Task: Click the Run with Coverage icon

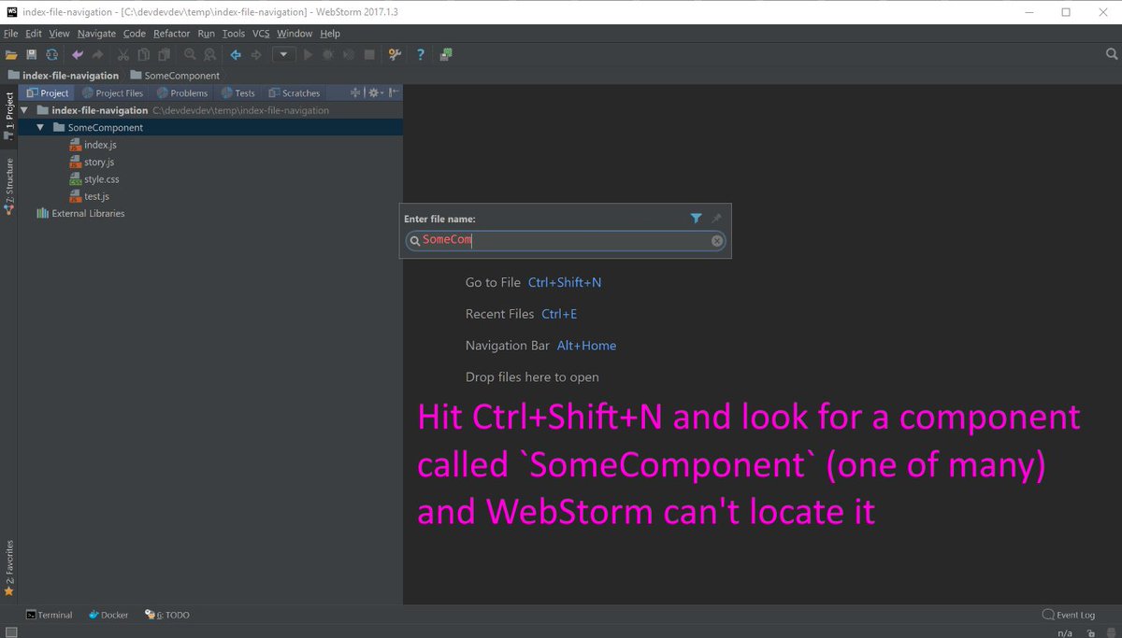Action: (348, 55)
